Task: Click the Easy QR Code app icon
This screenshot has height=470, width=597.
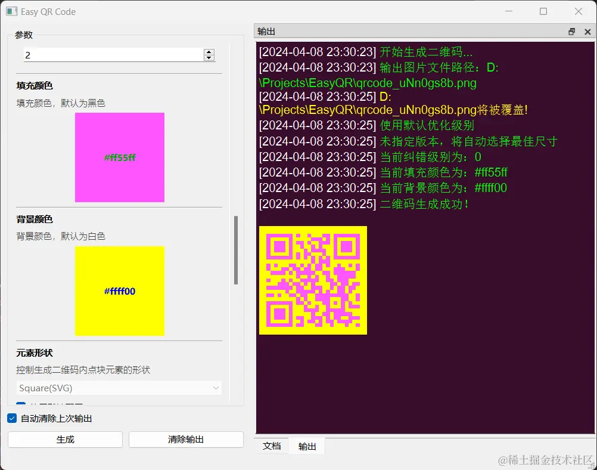Action: (x=11, y=11)
